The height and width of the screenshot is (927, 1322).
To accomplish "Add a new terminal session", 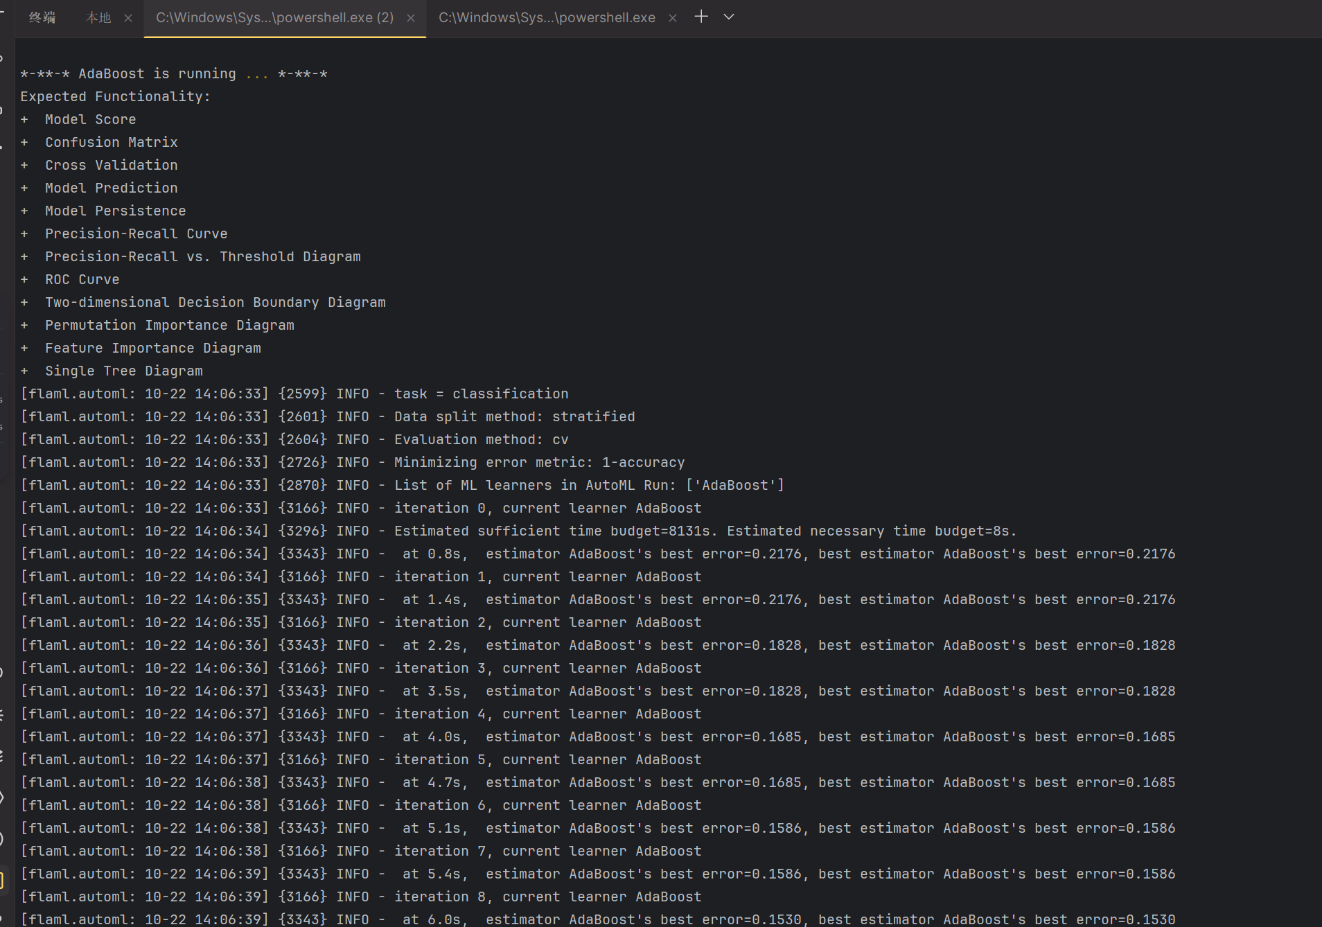I will point(701,17).
